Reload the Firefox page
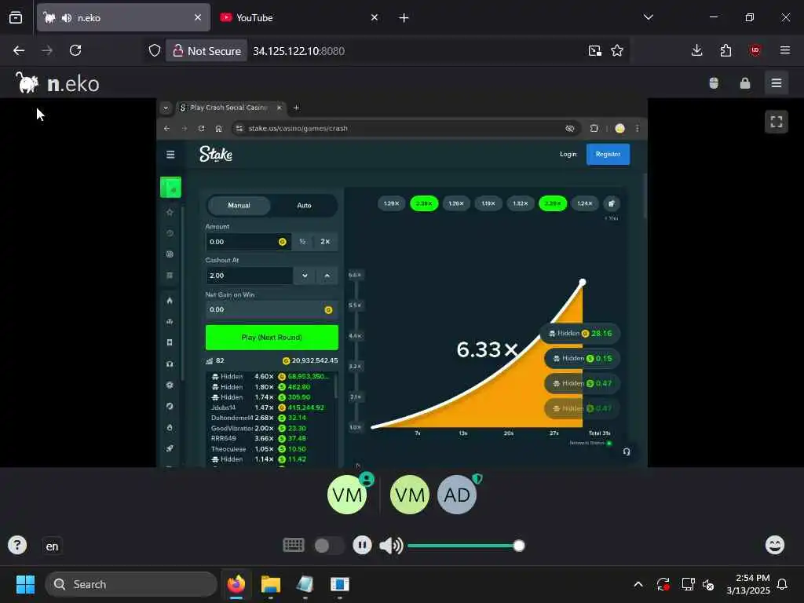Viewport: 804px width, 603px height. (75, 50)
